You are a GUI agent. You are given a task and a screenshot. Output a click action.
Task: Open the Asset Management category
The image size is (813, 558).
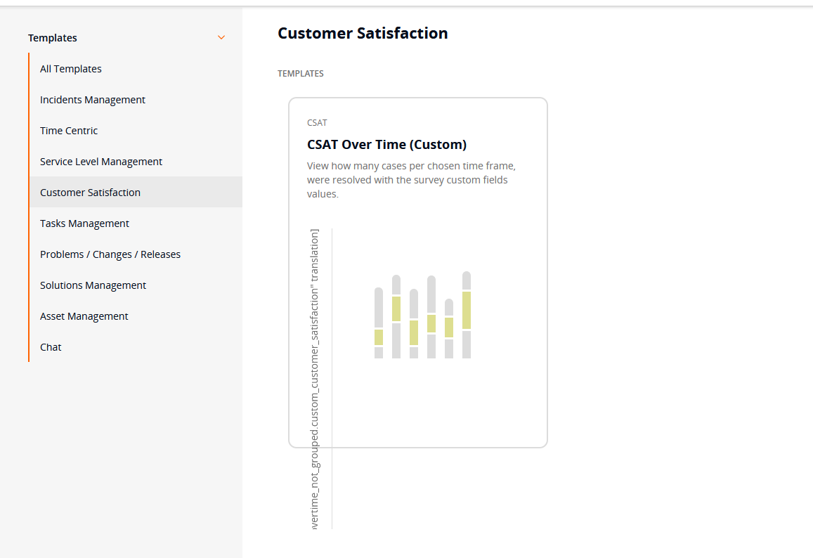[84, 316]
